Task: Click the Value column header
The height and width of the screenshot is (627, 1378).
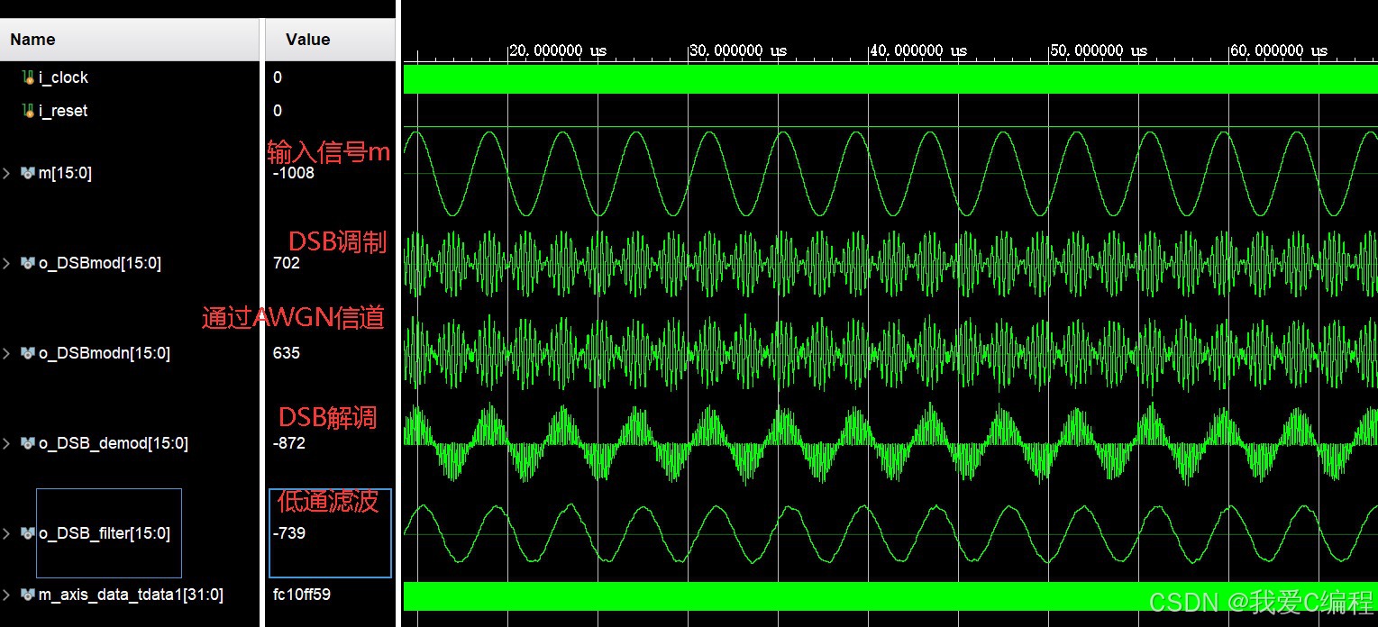Action: (330, 40)
